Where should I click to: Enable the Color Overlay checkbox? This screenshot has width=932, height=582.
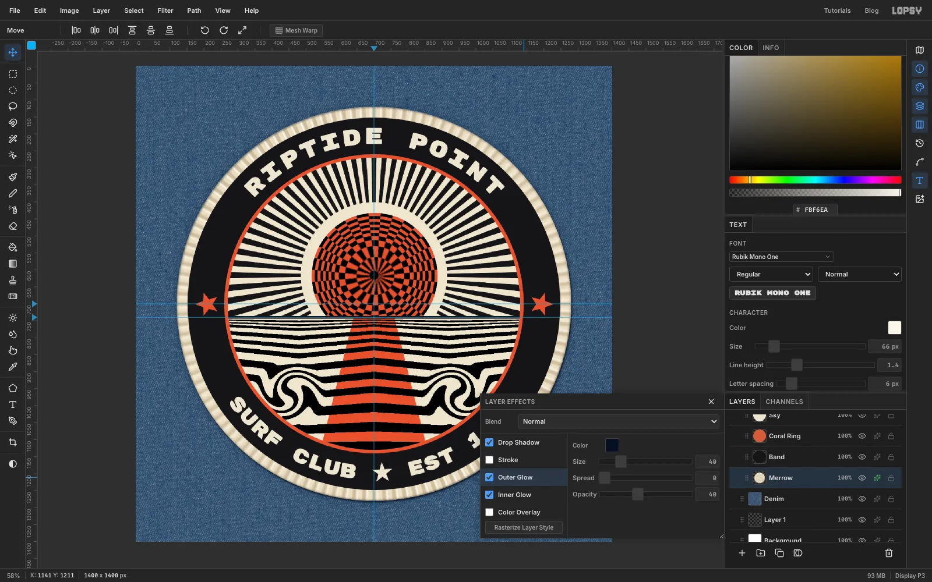coord(489,512)
